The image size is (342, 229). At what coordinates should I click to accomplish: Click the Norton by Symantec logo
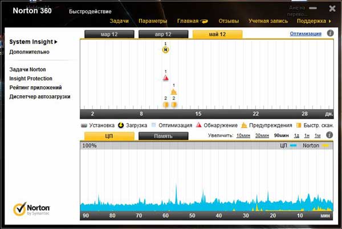click(31, 209)
